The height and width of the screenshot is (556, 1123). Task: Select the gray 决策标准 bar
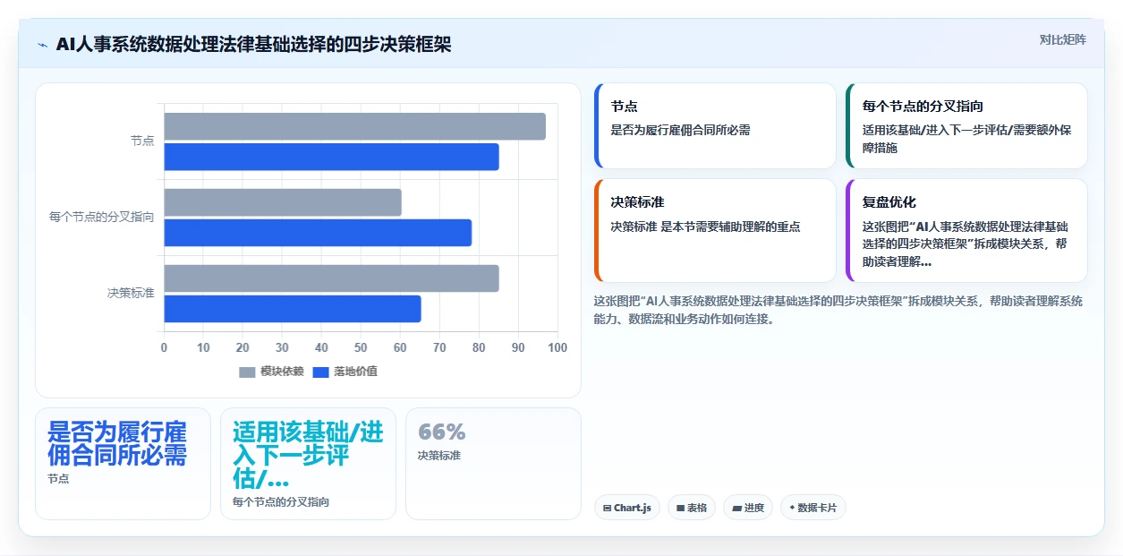click(331, 278)
